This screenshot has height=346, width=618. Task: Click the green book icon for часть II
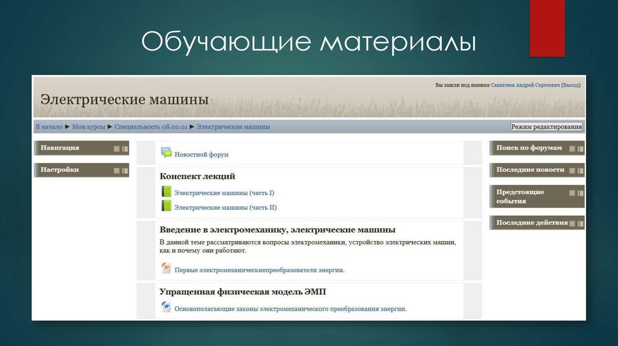click(x=167, y=206)
